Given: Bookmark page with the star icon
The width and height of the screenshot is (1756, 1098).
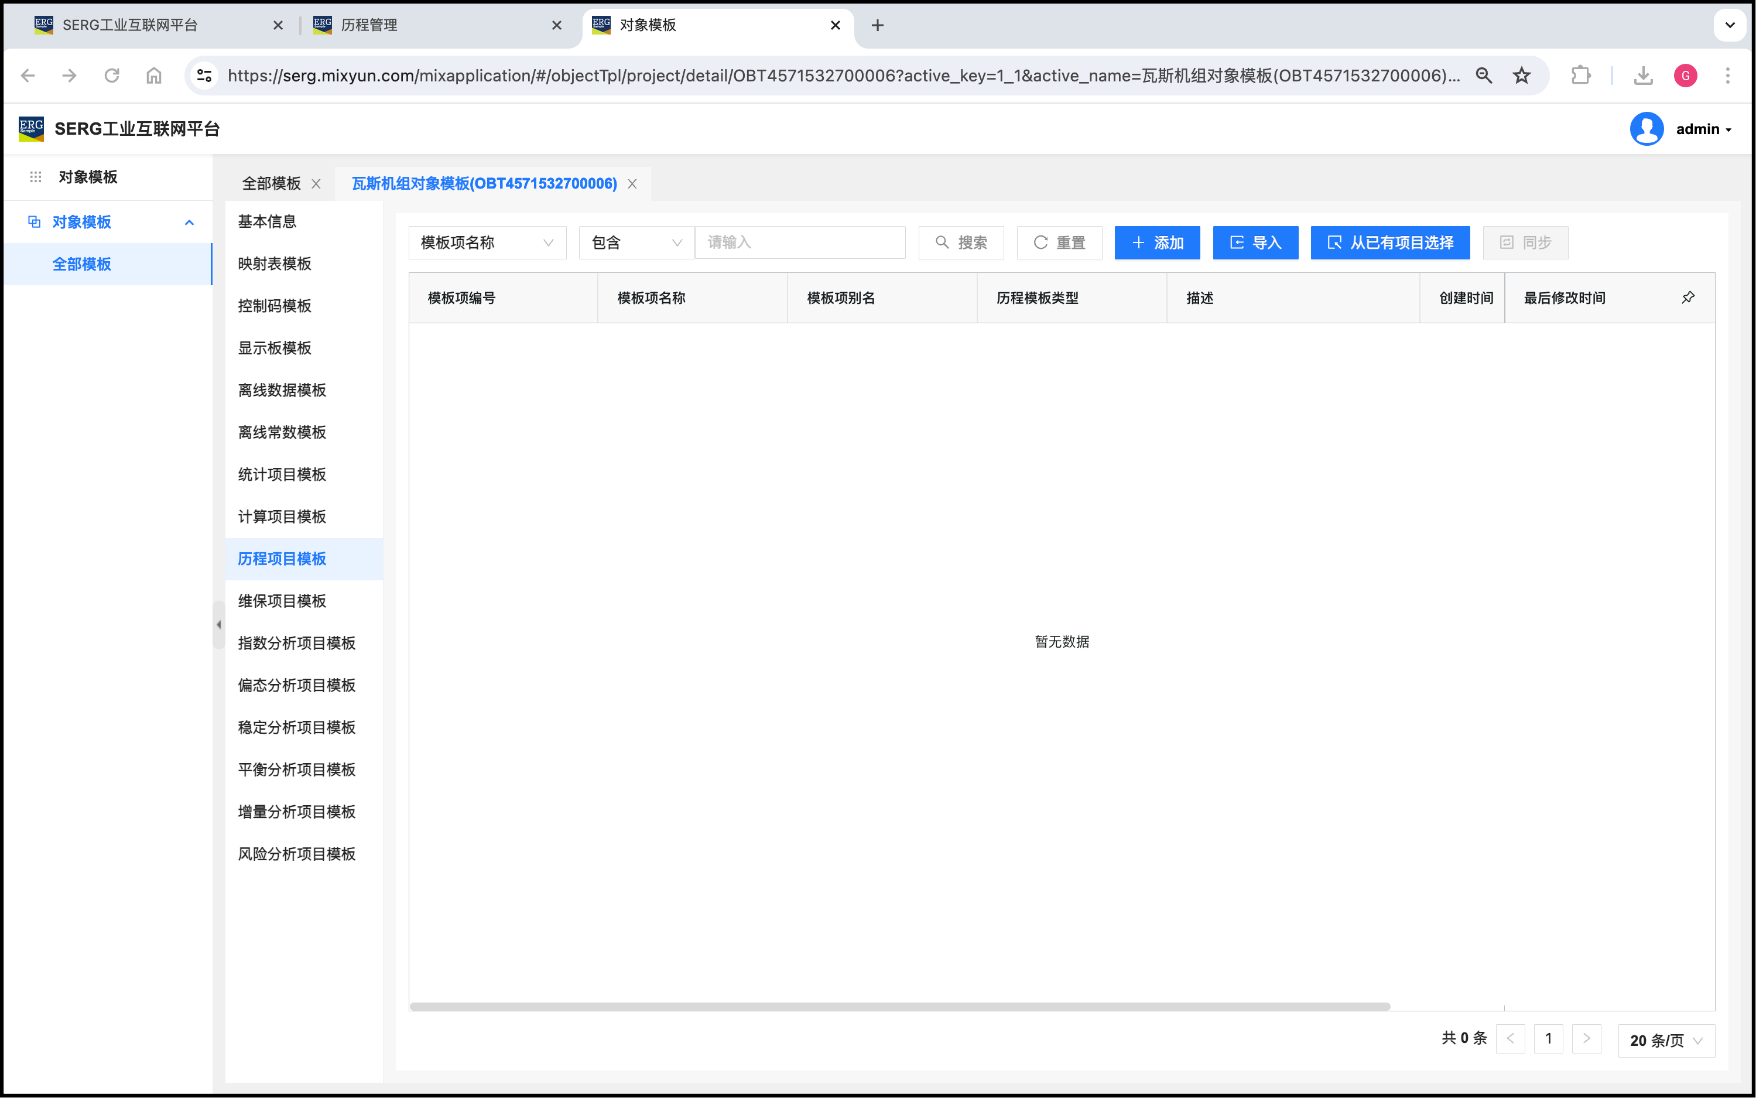Looking at the screenshot, I should pyautogui.click(x=1522, y=76).
